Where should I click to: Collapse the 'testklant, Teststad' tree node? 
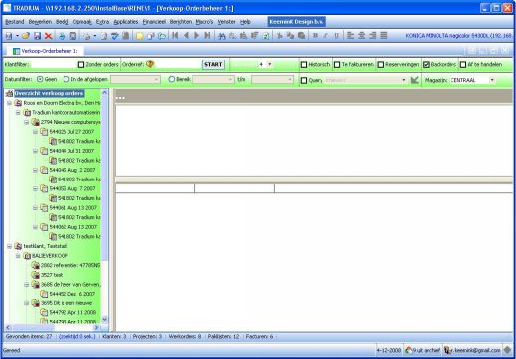coord(9,246)
